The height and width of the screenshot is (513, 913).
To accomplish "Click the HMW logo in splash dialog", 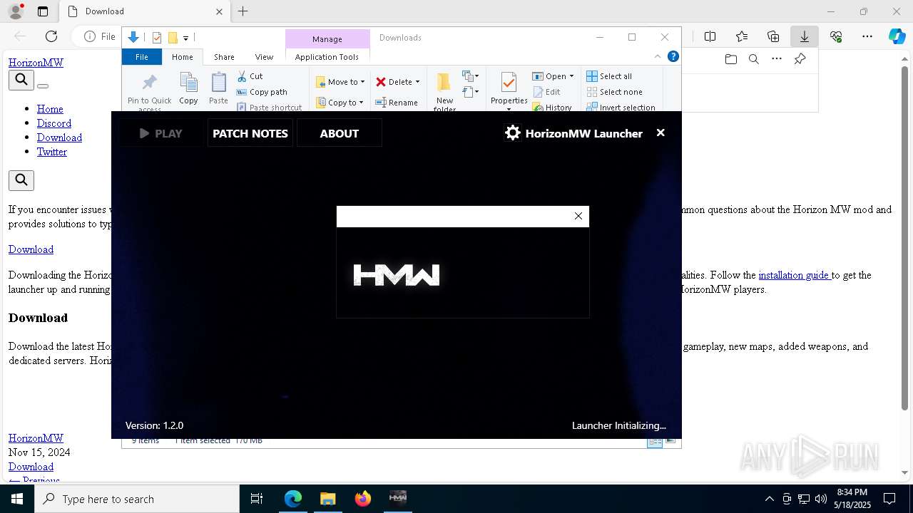I will (397, 275).
